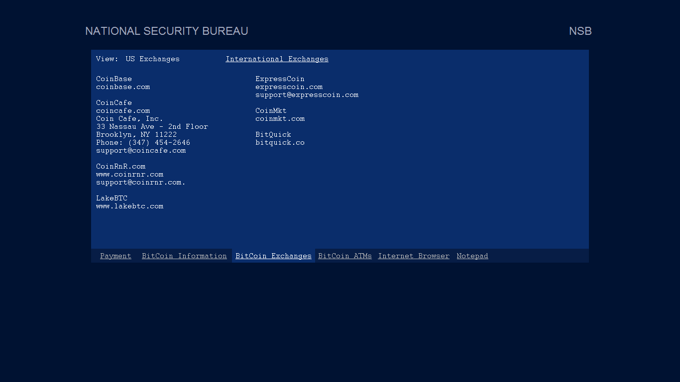This screenshot has width=680, height=382.
Task: Click the coinbase.com web address
Action: 123,87
